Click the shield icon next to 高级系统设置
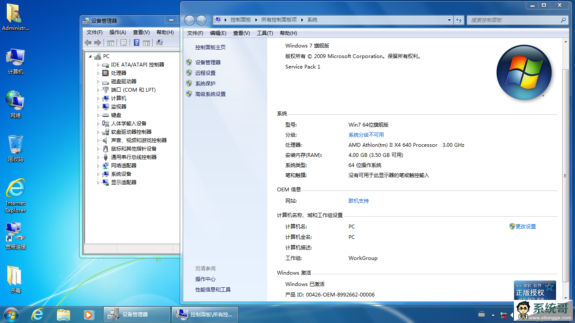The image size is (575, 323). pos(189,94)
